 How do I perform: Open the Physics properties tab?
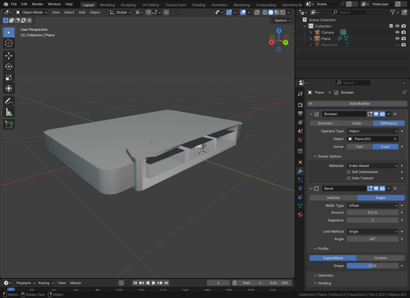tap(300, 188)
